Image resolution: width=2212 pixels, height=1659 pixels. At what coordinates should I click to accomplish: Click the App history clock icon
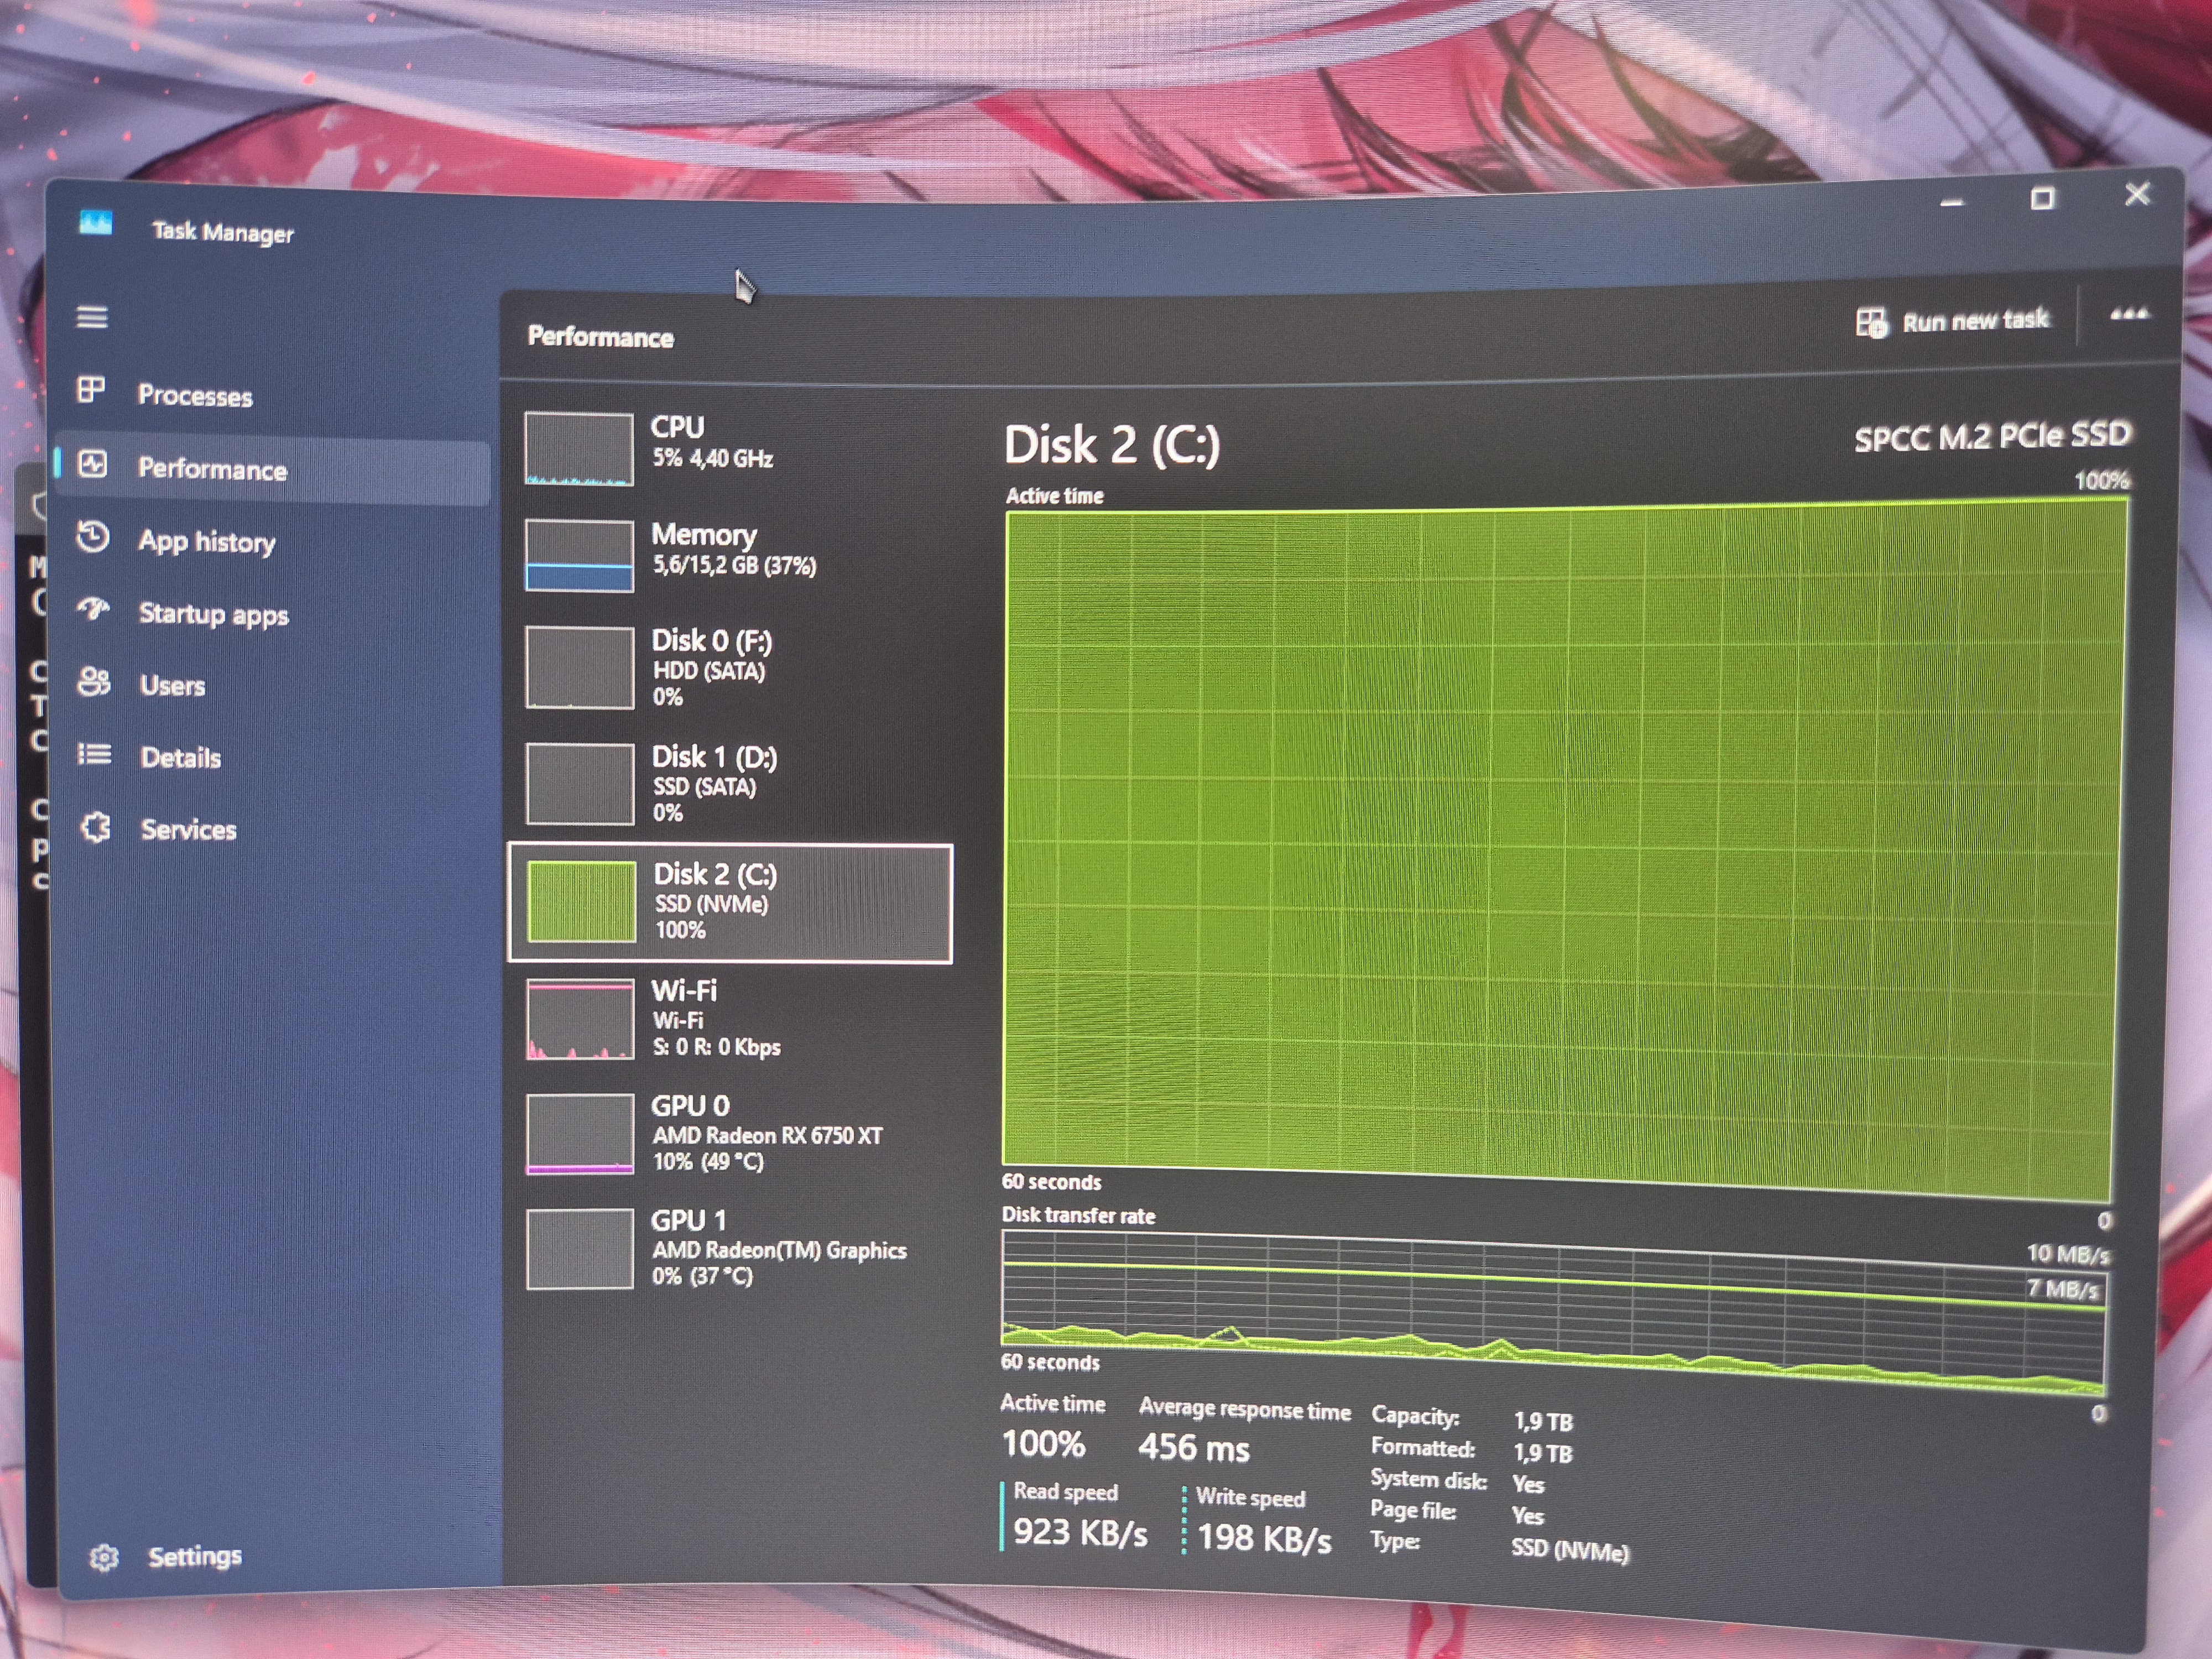(93, 537)
